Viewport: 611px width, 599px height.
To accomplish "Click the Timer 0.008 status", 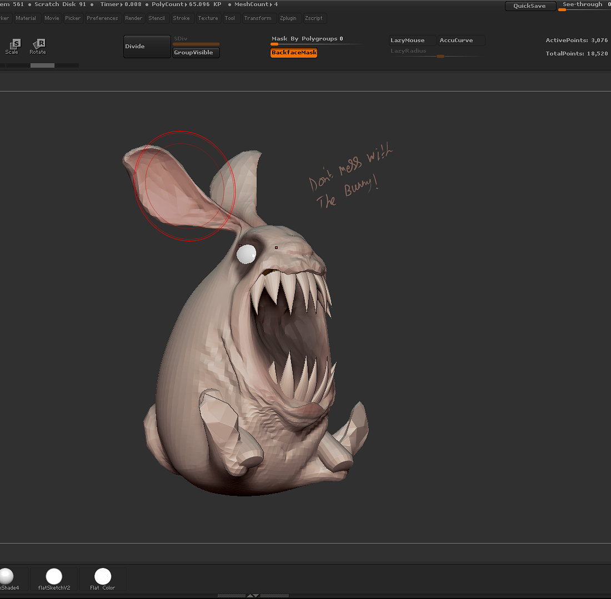I will 121,4.
